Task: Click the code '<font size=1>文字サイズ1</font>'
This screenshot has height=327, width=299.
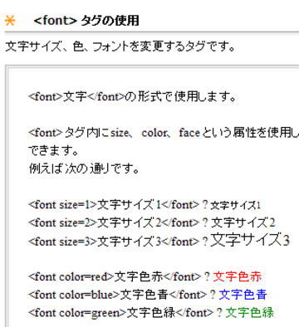Action: pos(114,205)
